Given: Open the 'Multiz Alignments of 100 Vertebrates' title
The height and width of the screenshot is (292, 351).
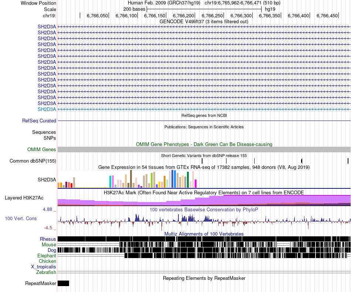Looking at the screenshot, I should click(x=204, y=234).
